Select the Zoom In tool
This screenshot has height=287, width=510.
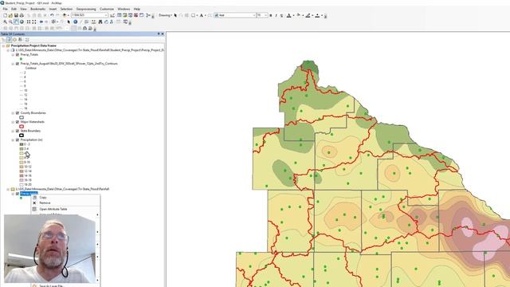tap(6, 22)
